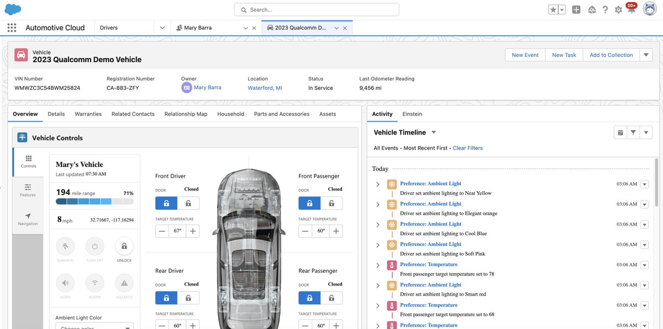Image resolution: width=663 pixels, height=329 pixels.
Task: Open the Waterford, MI location link
Action: pos(265,88)
